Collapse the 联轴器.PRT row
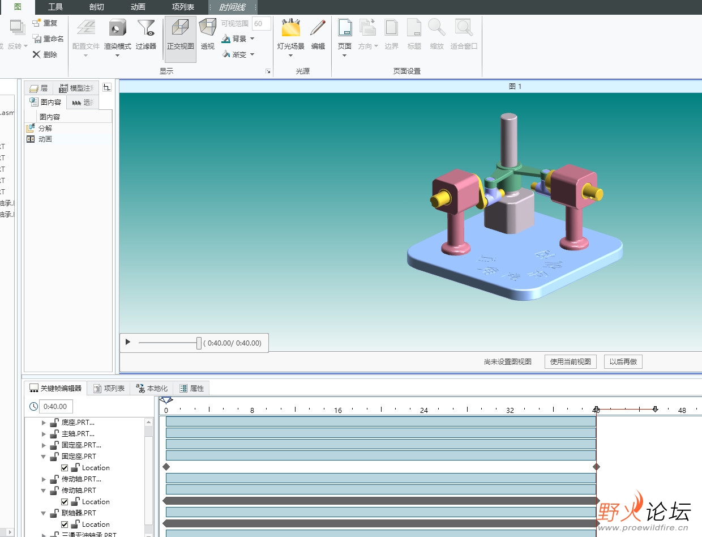This screenshot has width=702, height=537. tap(44, 513)
